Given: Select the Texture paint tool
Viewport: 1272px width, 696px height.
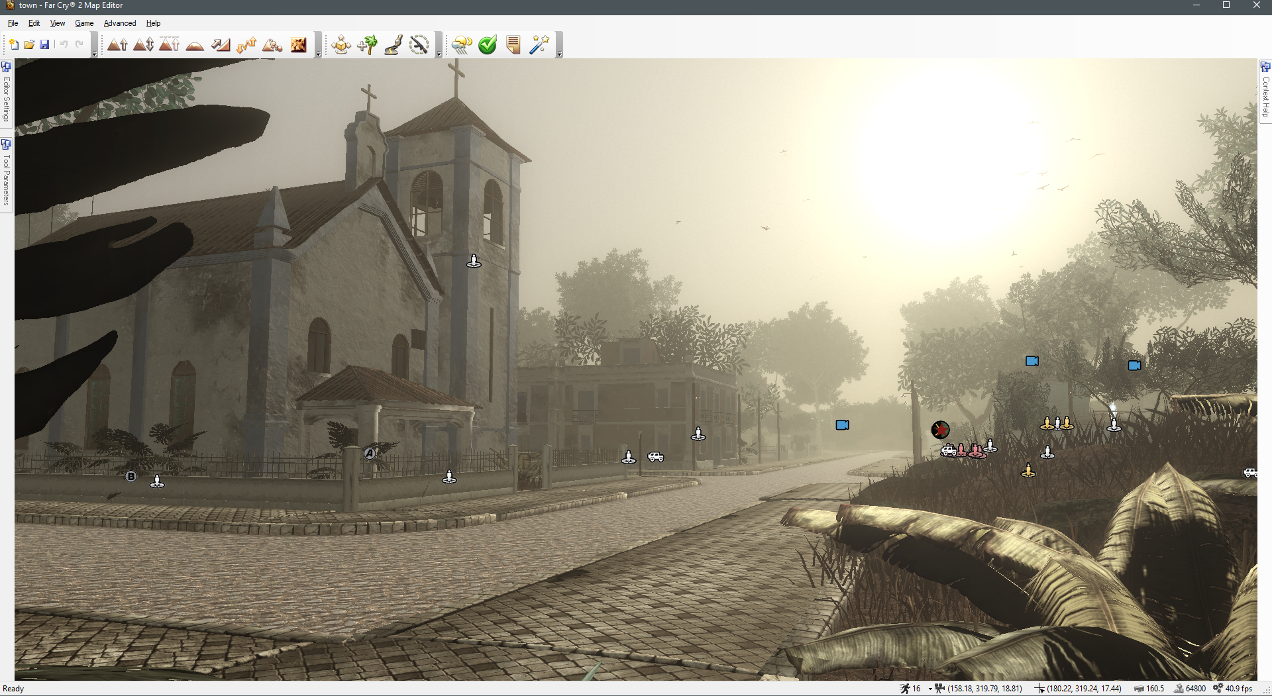Looking at the screenshot, I should click(299, 44).
